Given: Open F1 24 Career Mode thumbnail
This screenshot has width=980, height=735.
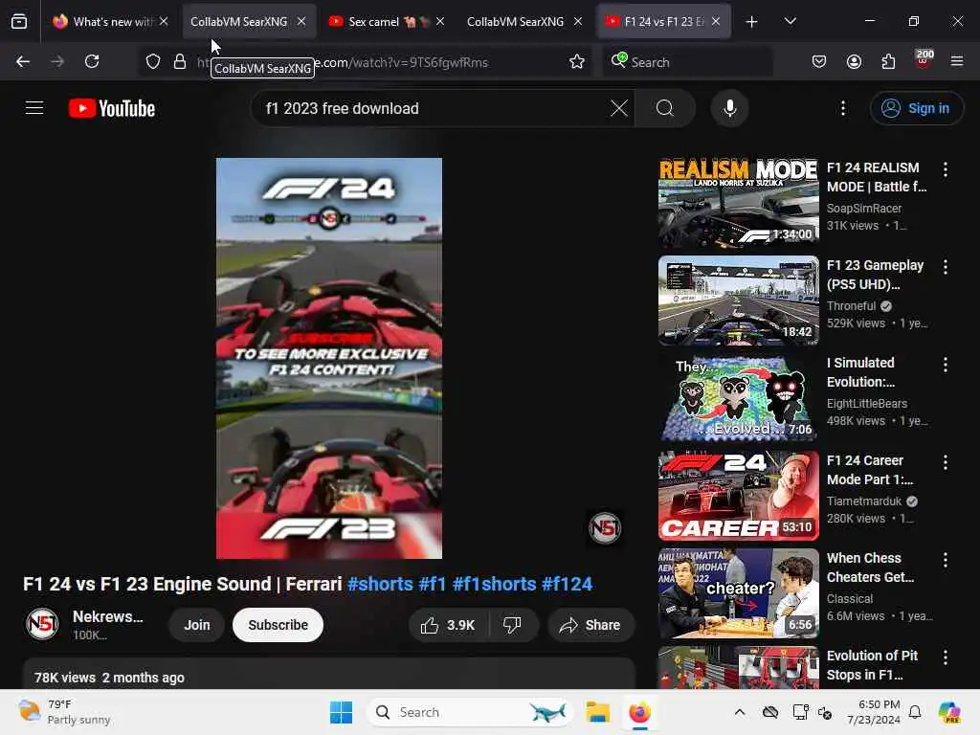Looking at the screenshot, I should click(738, 496).
